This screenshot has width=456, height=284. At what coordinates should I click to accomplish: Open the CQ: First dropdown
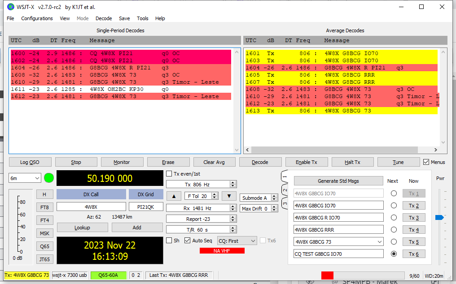click(237, 241)
